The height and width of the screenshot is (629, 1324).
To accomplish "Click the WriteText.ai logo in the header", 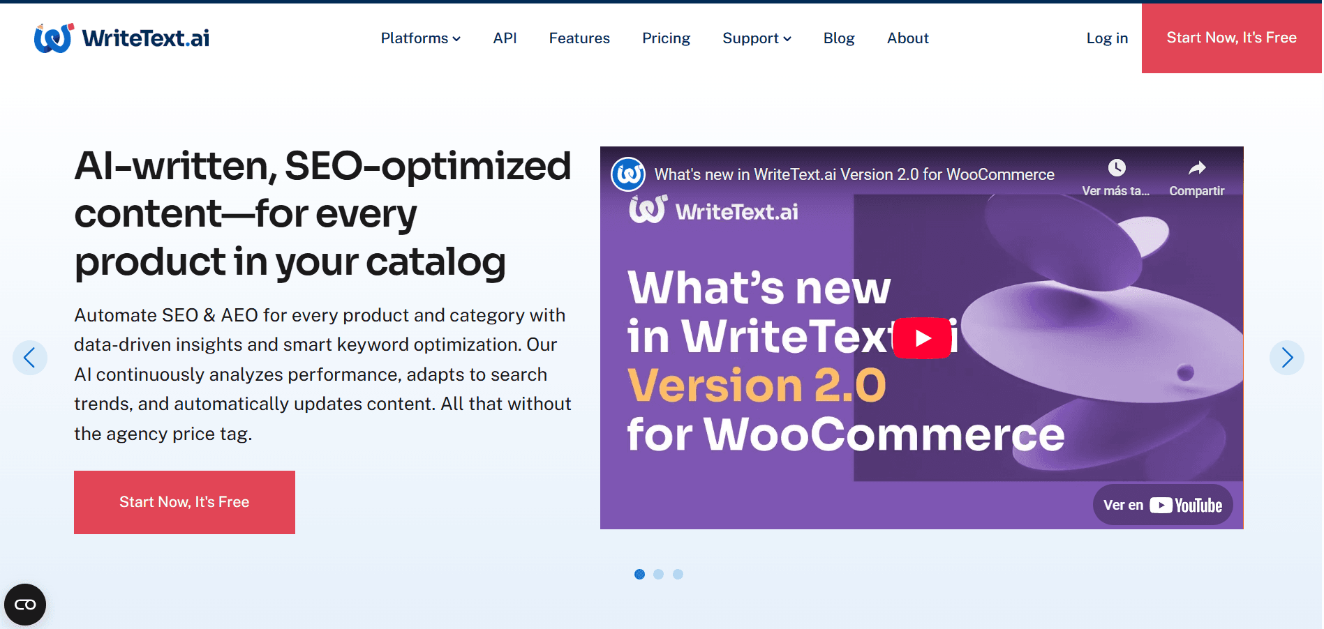I will (121, 38).
